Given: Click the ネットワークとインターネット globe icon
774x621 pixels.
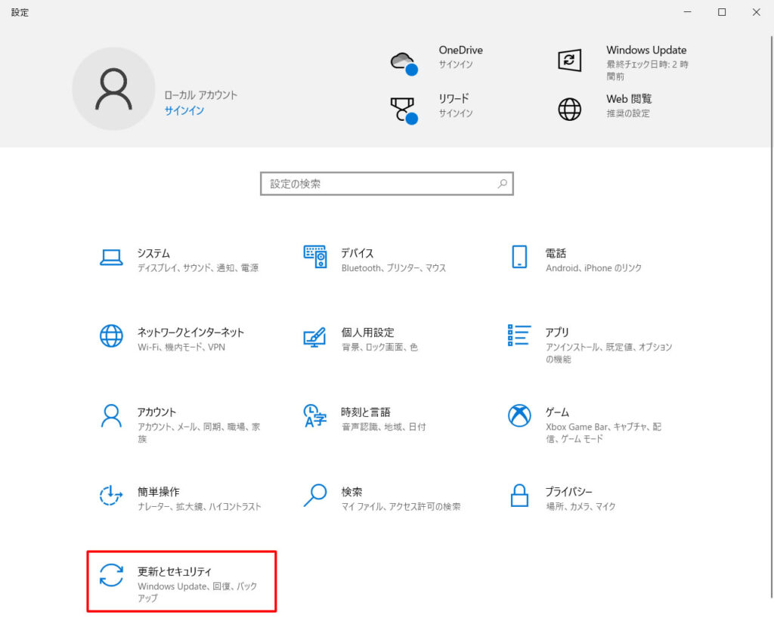Looking at the screenshot, I should pos(112,337).
